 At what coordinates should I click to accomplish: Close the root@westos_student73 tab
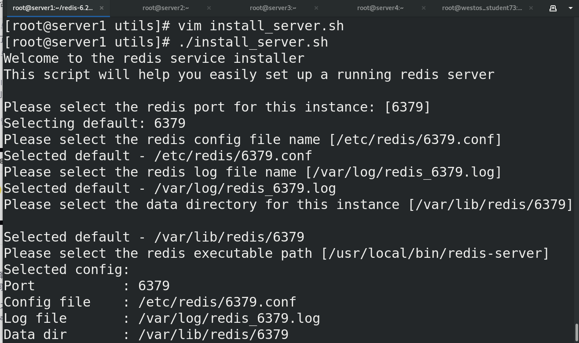click(x=531, y=8)
